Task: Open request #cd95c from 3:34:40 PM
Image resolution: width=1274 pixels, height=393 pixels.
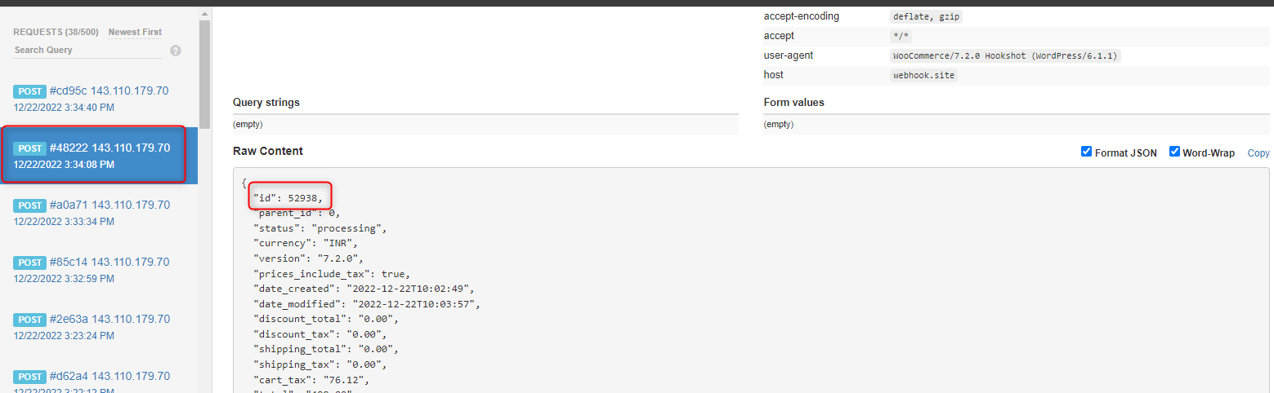Action: (x=99, y=99)
